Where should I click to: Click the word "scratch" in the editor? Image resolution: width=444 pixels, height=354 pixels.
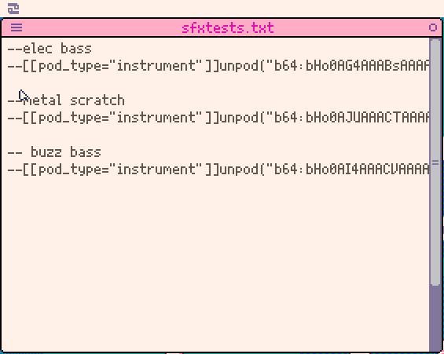tap(97, 100)
